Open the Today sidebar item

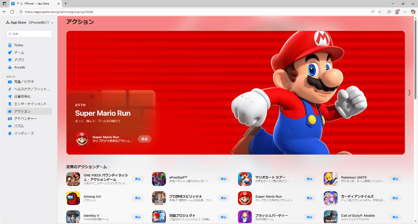(x=19, y=45)
